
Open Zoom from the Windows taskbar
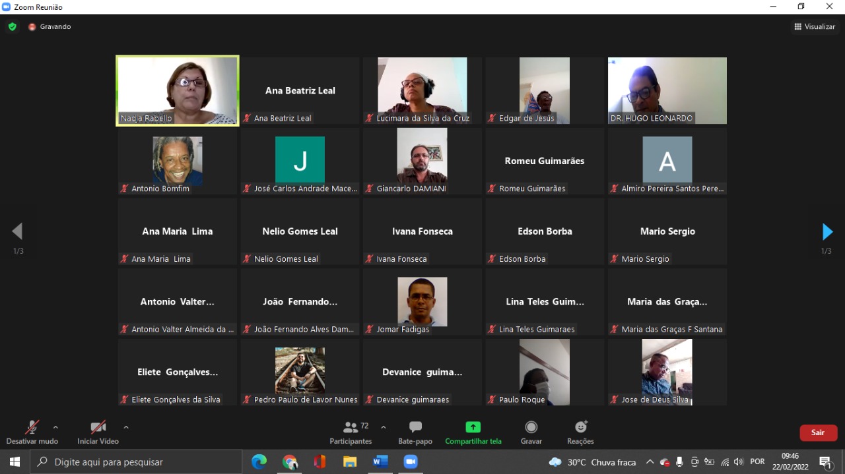coord(411,462)
